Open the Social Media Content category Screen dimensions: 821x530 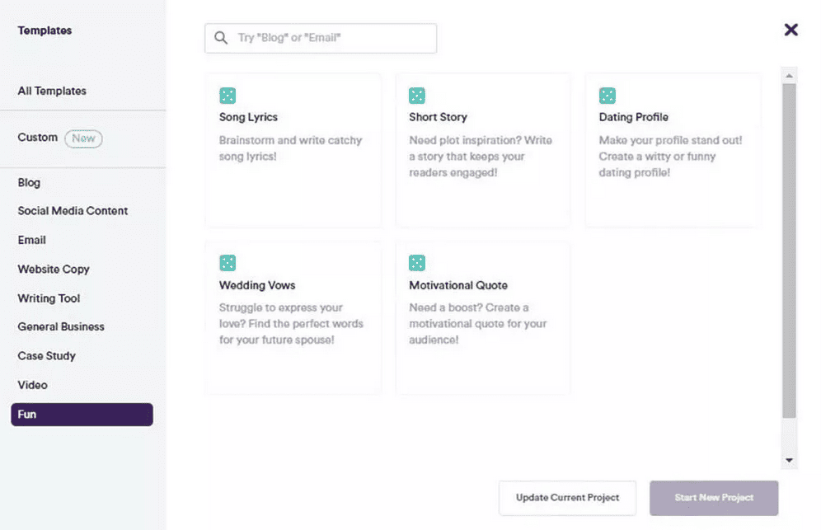[x=73, y=211]
